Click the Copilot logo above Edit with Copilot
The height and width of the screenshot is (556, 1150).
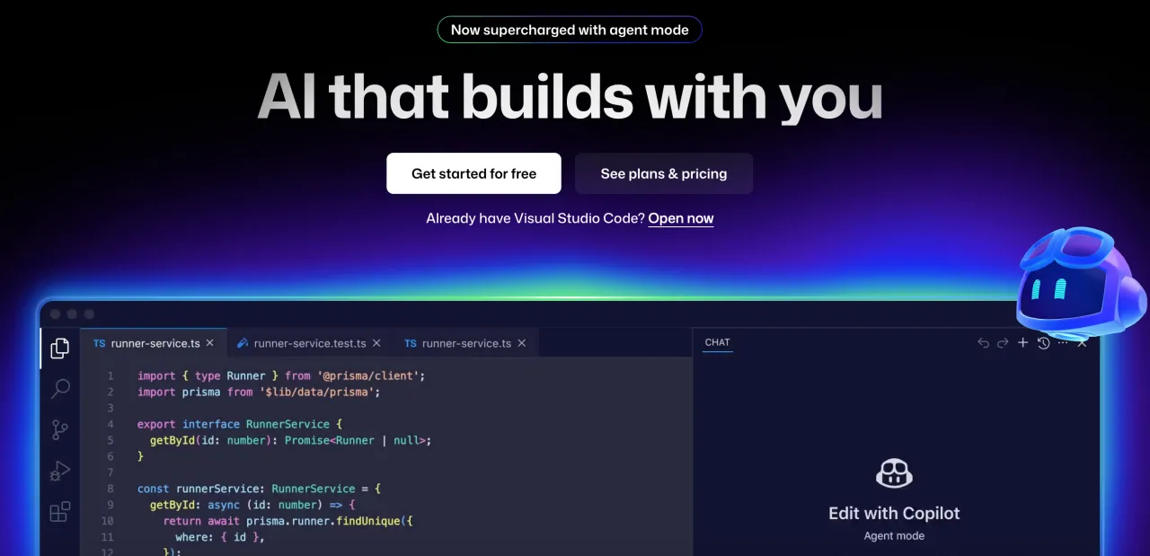(894, 473)
